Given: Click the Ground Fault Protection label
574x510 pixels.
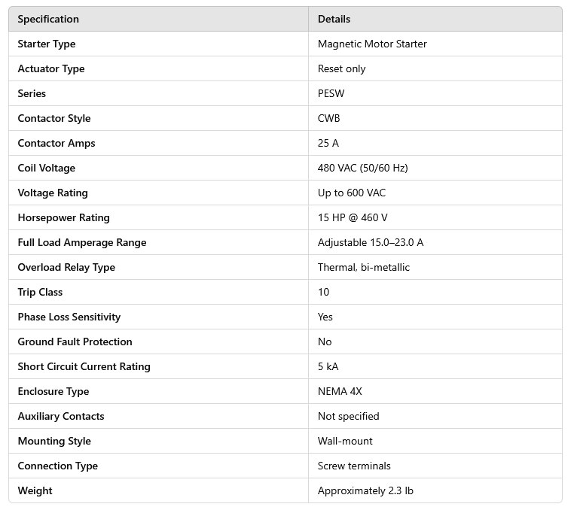Looking at the screenshot, I should [x=75, y=342].
